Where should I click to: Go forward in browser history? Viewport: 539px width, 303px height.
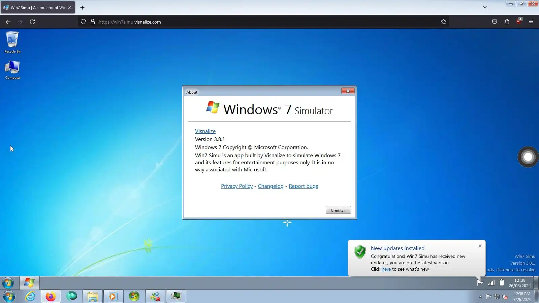(20, 22)
